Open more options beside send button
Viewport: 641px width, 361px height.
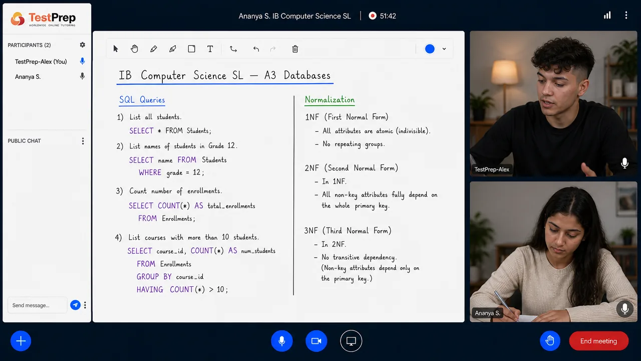(x=85, y=305)
